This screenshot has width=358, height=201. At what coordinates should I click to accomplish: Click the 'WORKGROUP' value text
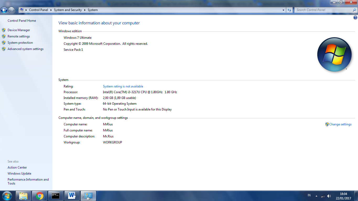point(113,142)
